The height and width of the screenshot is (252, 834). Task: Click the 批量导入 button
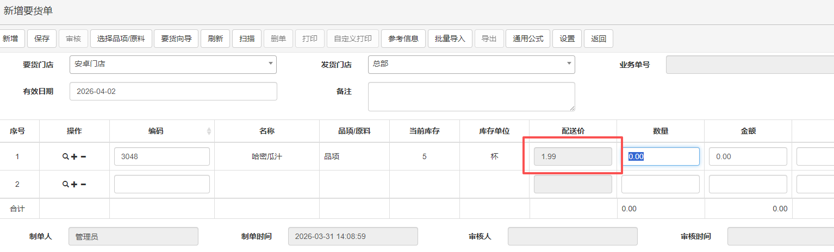click(x=450, y=39)
